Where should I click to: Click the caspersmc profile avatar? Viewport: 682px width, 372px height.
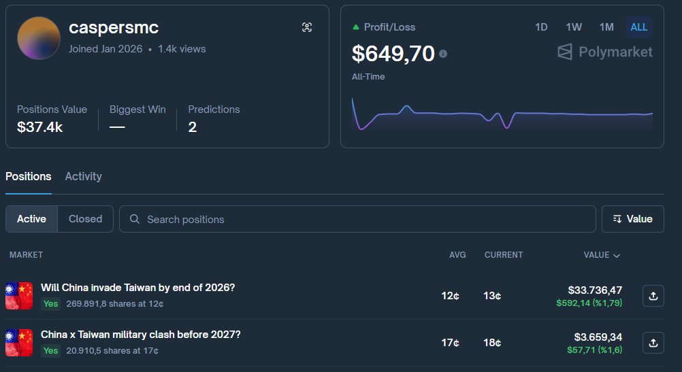[39, 38]
